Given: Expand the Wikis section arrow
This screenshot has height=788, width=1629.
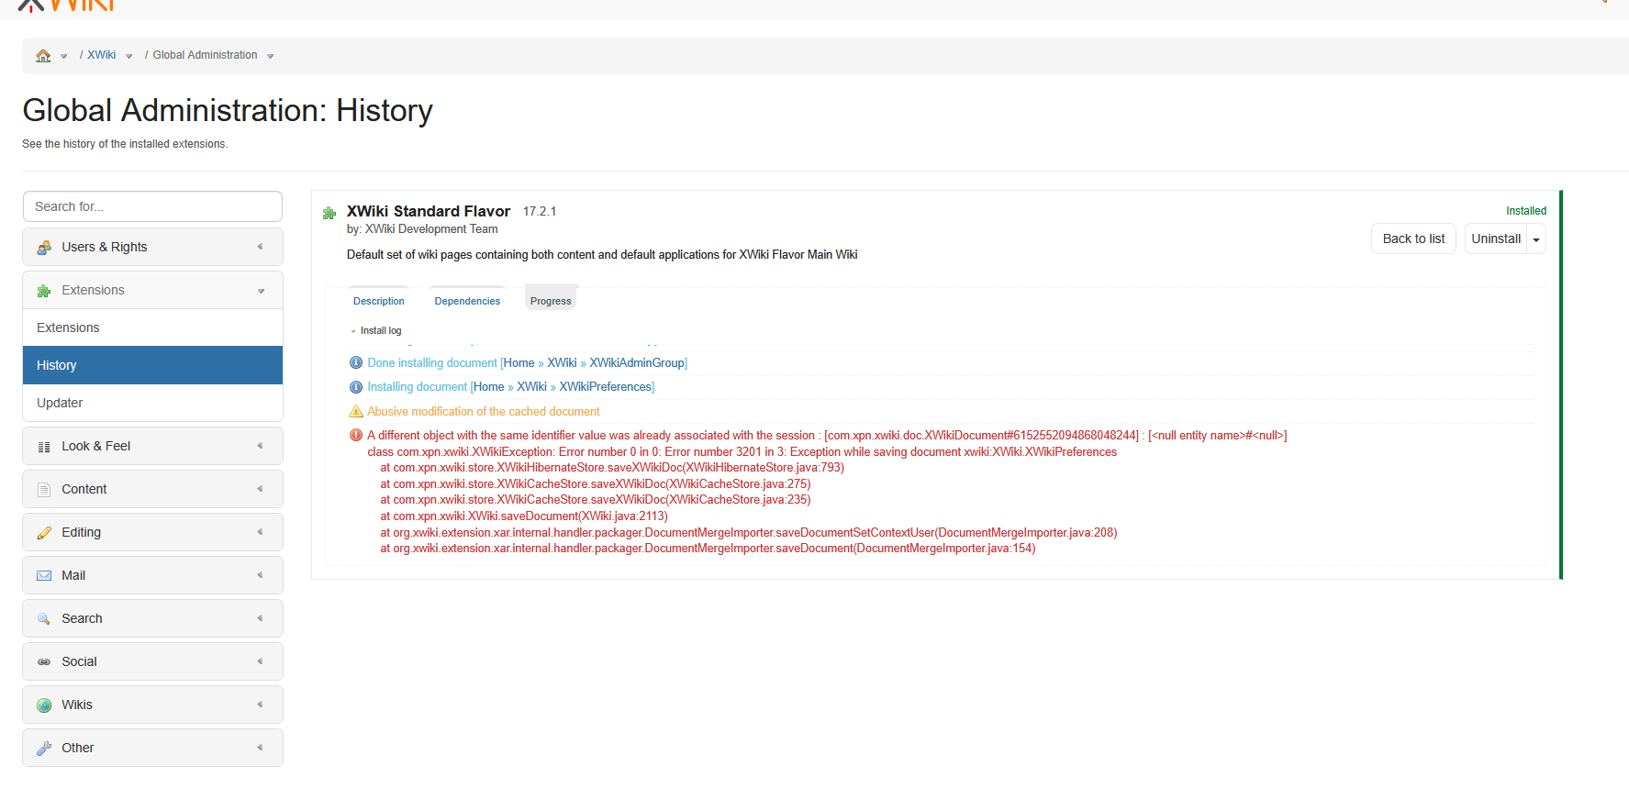Looking at the screenshot, I should [261, 705].
